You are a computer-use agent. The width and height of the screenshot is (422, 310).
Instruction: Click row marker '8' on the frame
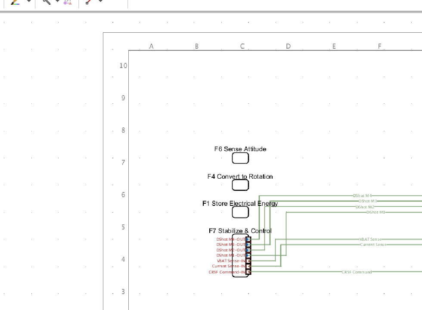pos(123,130)
